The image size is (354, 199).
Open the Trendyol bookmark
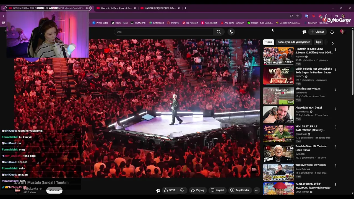(173, 23)
